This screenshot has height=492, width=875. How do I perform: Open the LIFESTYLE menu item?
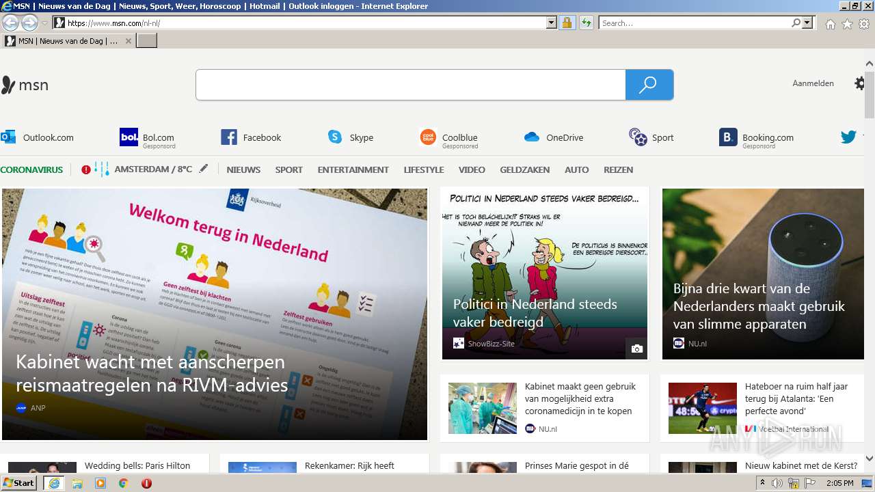click(x=424, y=169)
